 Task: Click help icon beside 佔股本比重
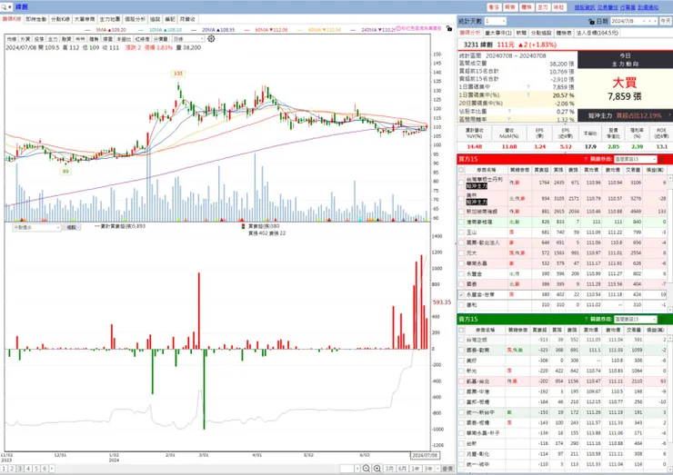tap(509, 112)
